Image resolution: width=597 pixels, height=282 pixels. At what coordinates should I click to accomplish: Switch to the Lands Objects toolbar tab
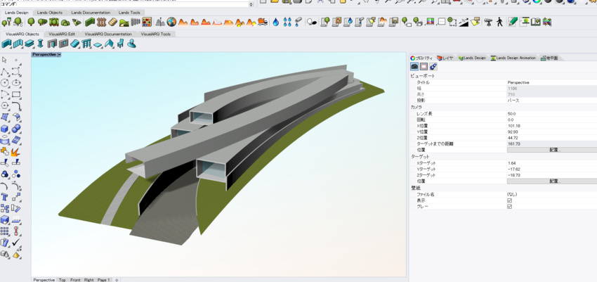[x=50, y=13]
